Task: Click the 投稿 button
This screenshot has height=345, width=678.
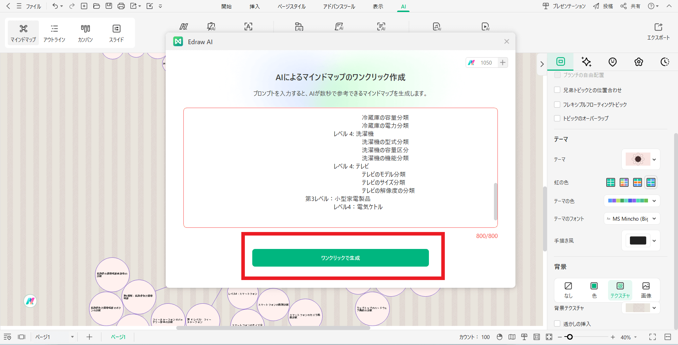Action: click(x=603, y=6)
